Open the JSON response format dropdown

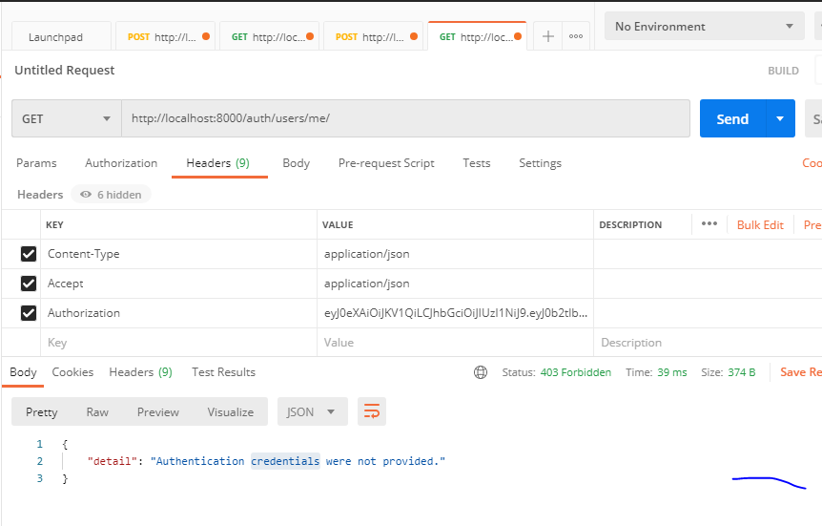tap(313, 411)
